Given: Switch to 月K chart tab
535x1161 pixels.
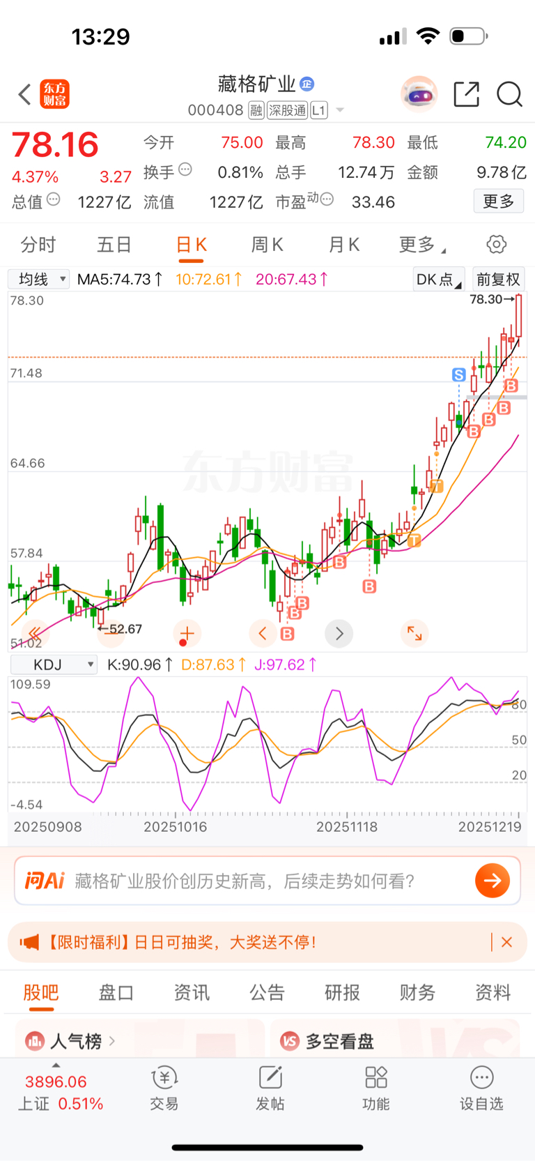Looking at the screenshot, I should pyautogui.click(x=344, y=245).
